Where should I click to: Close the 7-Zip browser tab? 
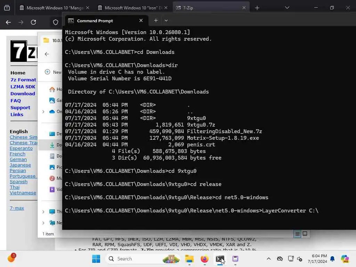(244, 8)
